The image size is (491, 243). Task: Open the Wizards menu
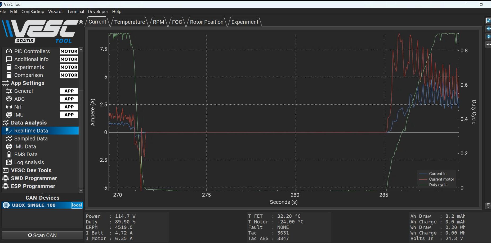pyautogui.click(x=56, y=11)
